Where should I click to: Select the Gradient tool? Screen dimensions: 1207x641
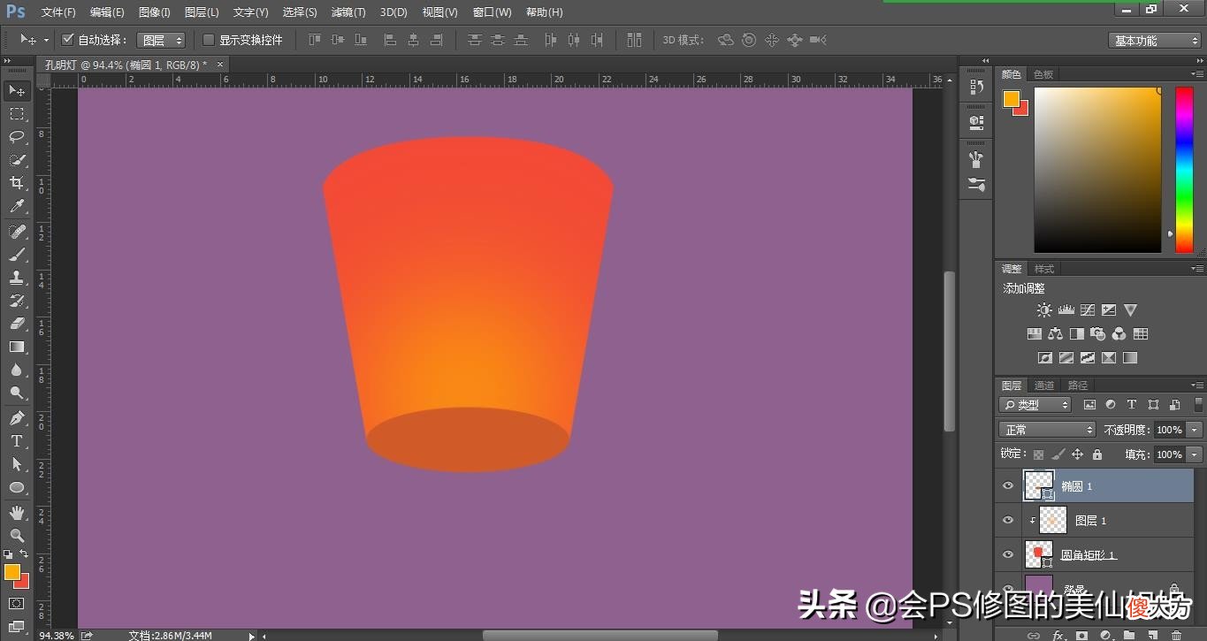pyautogui.click(x=17, y=347)
